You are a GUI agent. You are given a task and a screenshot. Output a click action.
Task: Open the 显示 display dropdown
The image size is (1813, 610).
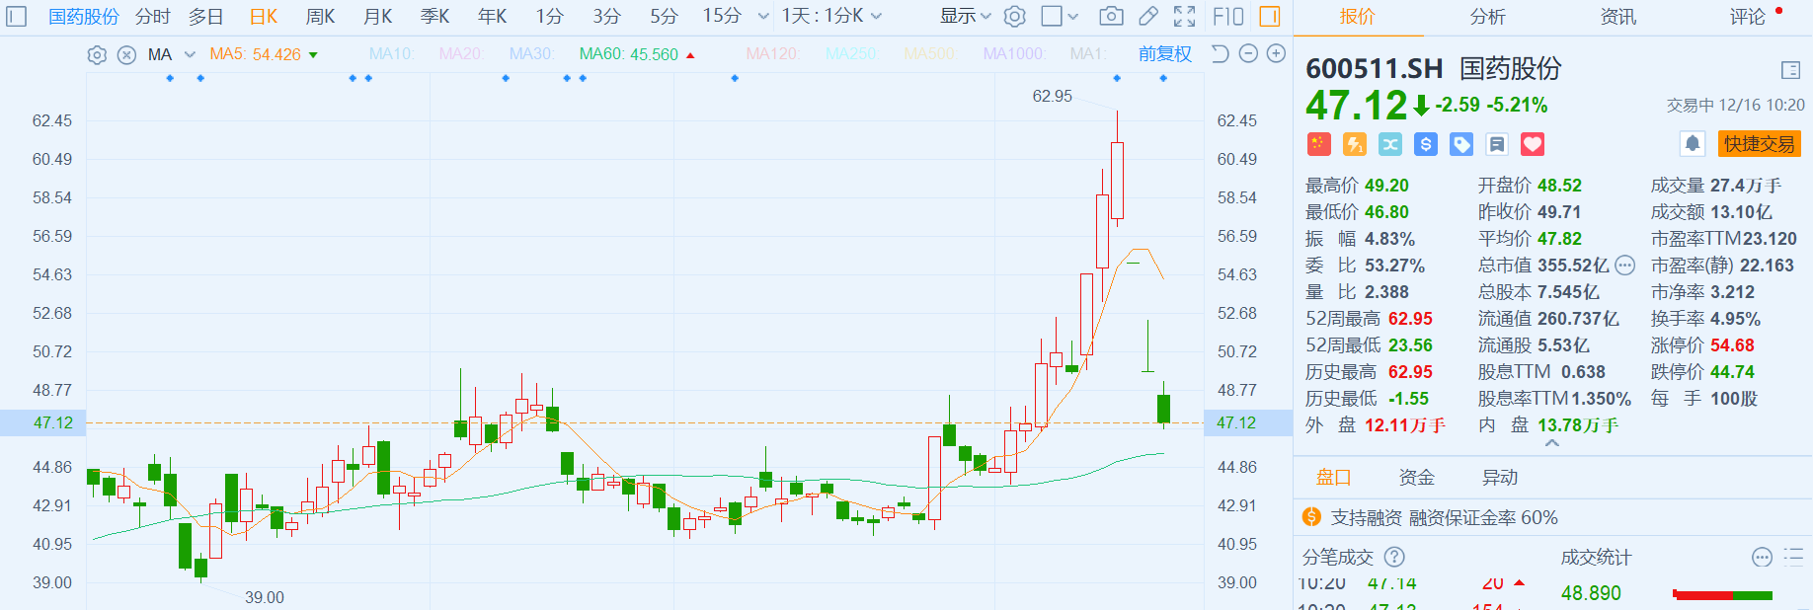pyautogui.click(x=965, y=17)
